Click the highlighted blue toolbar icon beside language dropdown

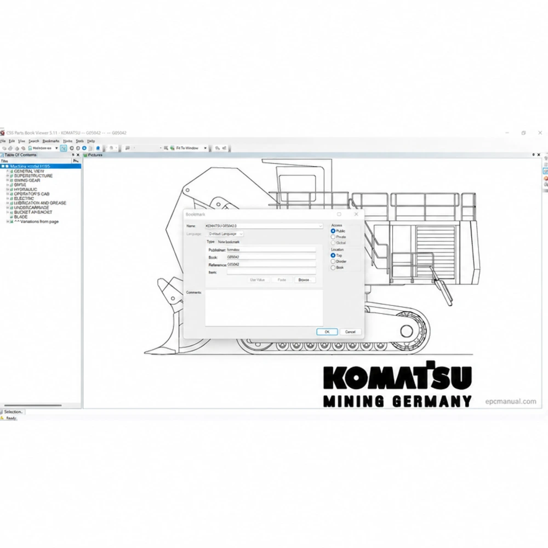[x=63, y=148]
